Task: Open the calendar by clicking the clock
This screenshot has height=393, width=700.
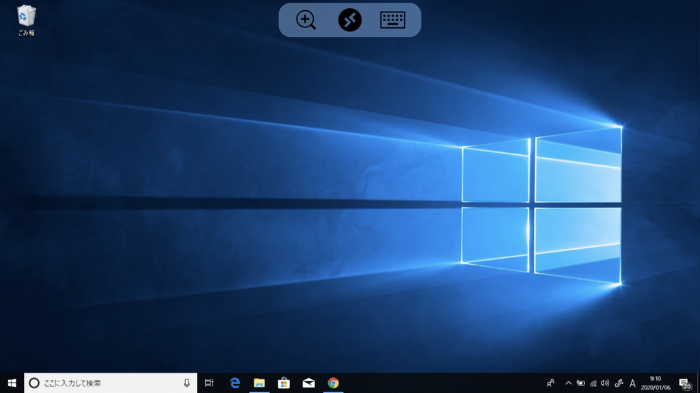Action: [x=654, y=383]
